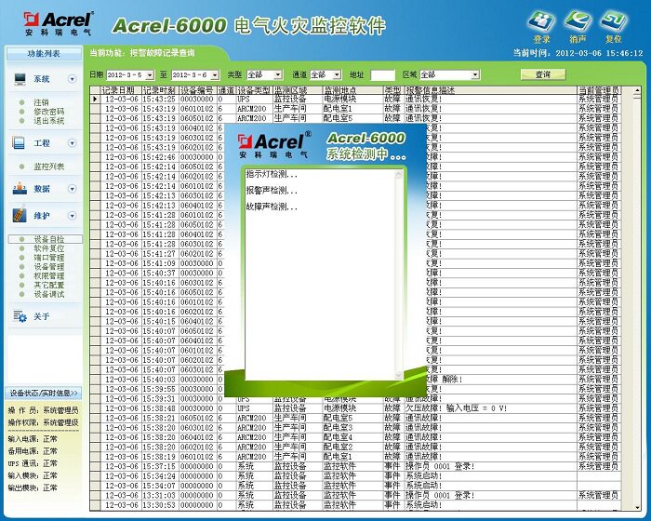Click the 关于 about gear icon

(20, 317)
